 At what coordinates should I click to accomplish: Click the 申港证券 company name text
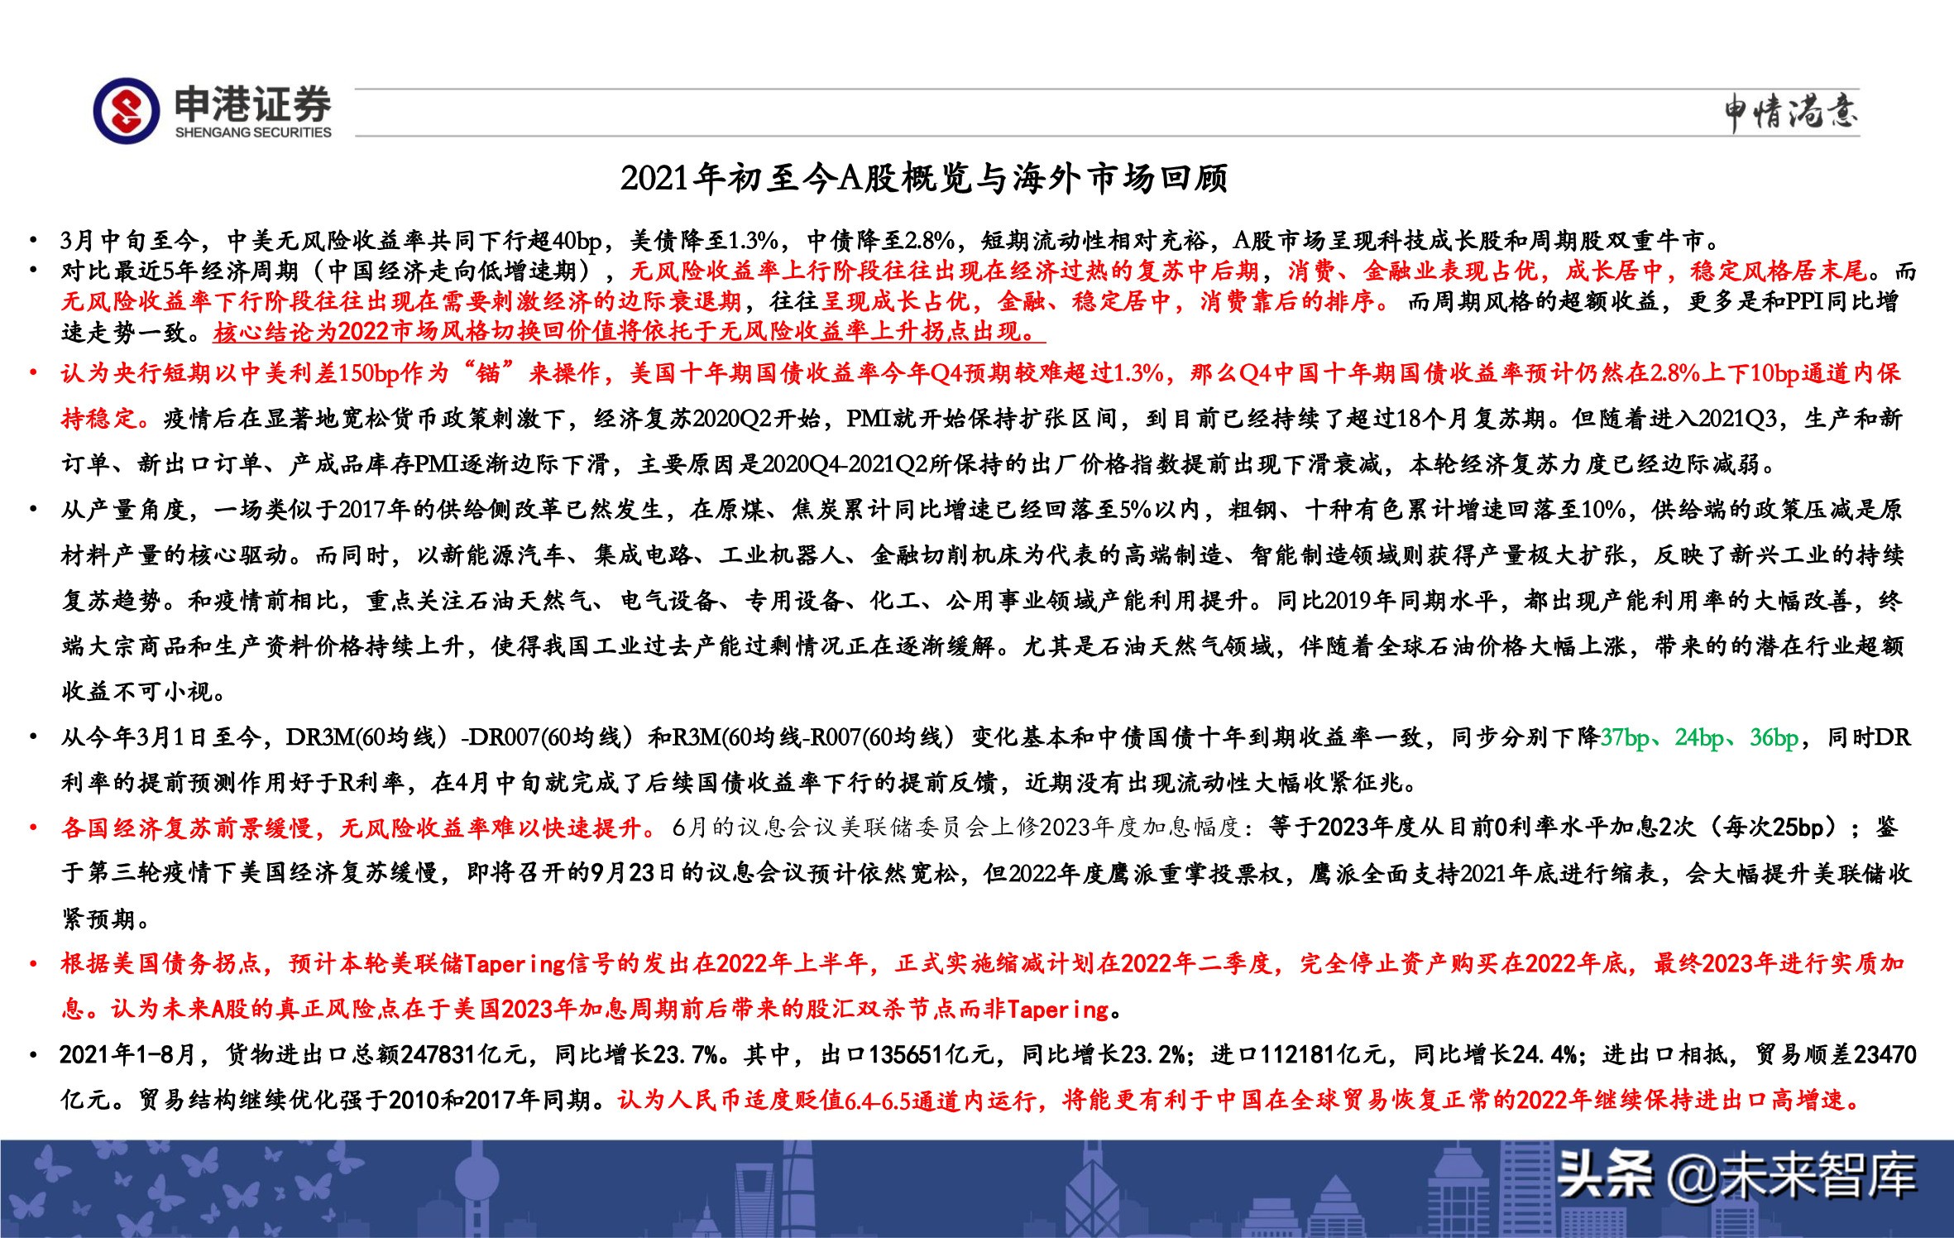[252, 104]
